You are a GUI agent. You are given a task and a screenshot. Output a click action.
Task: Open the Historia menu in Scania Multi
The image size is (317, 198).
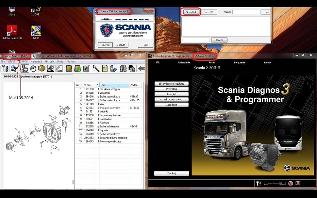[x=49, y=62]
